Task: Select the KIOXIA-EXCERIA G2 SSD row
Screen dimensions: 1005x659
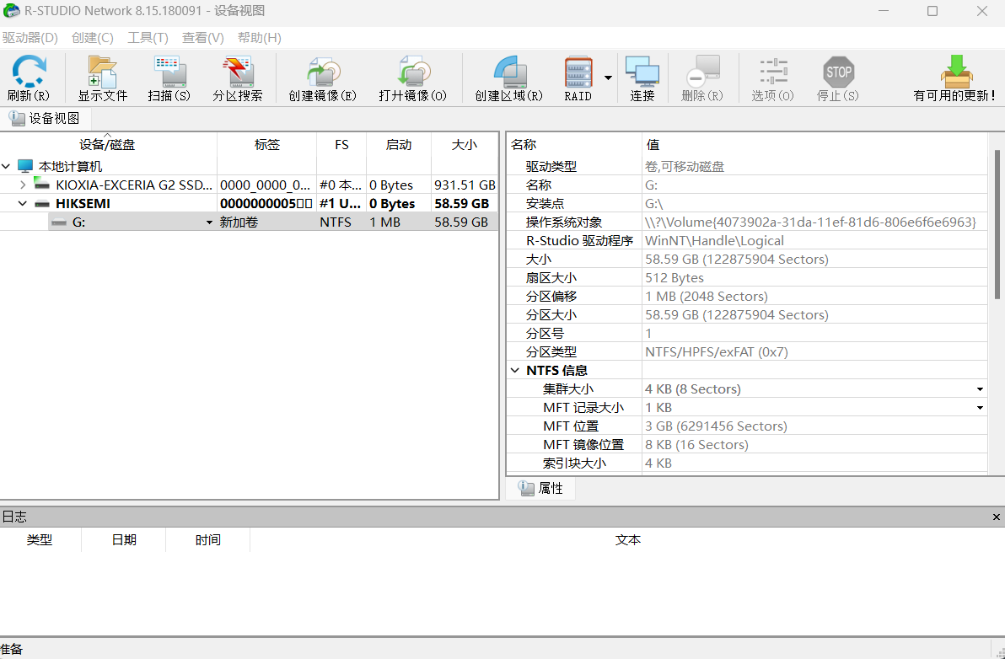Action: click(x=249, y=185)
